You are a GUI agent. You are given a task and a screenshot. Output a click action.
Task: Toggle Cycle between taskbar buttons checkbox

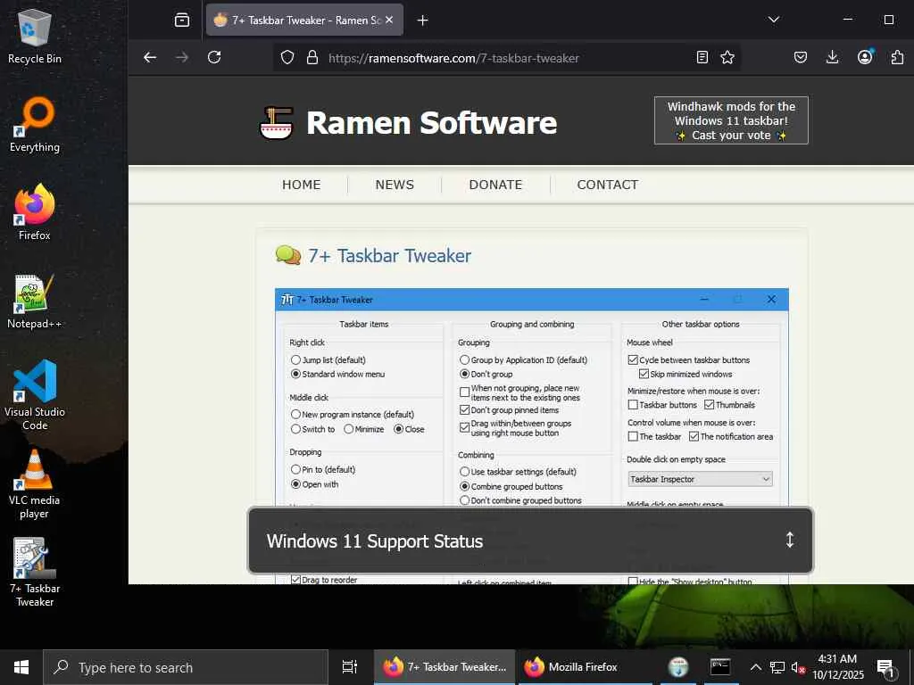coord(633,360)
